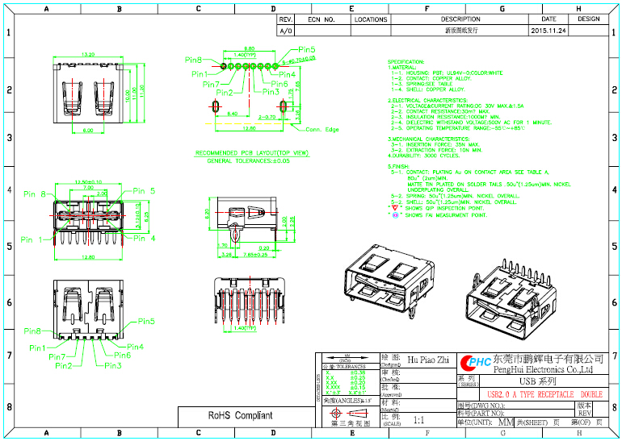Click the PHC company logo
622x441 pixels.
pos(475,363)
